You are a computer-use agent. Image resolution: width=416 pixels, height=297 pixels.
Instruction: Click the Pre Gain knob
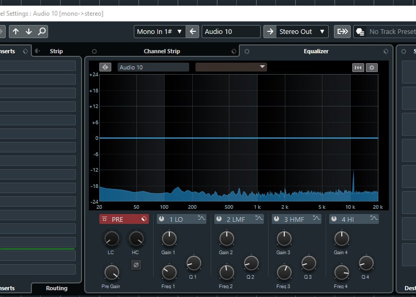tap(112, 272)
